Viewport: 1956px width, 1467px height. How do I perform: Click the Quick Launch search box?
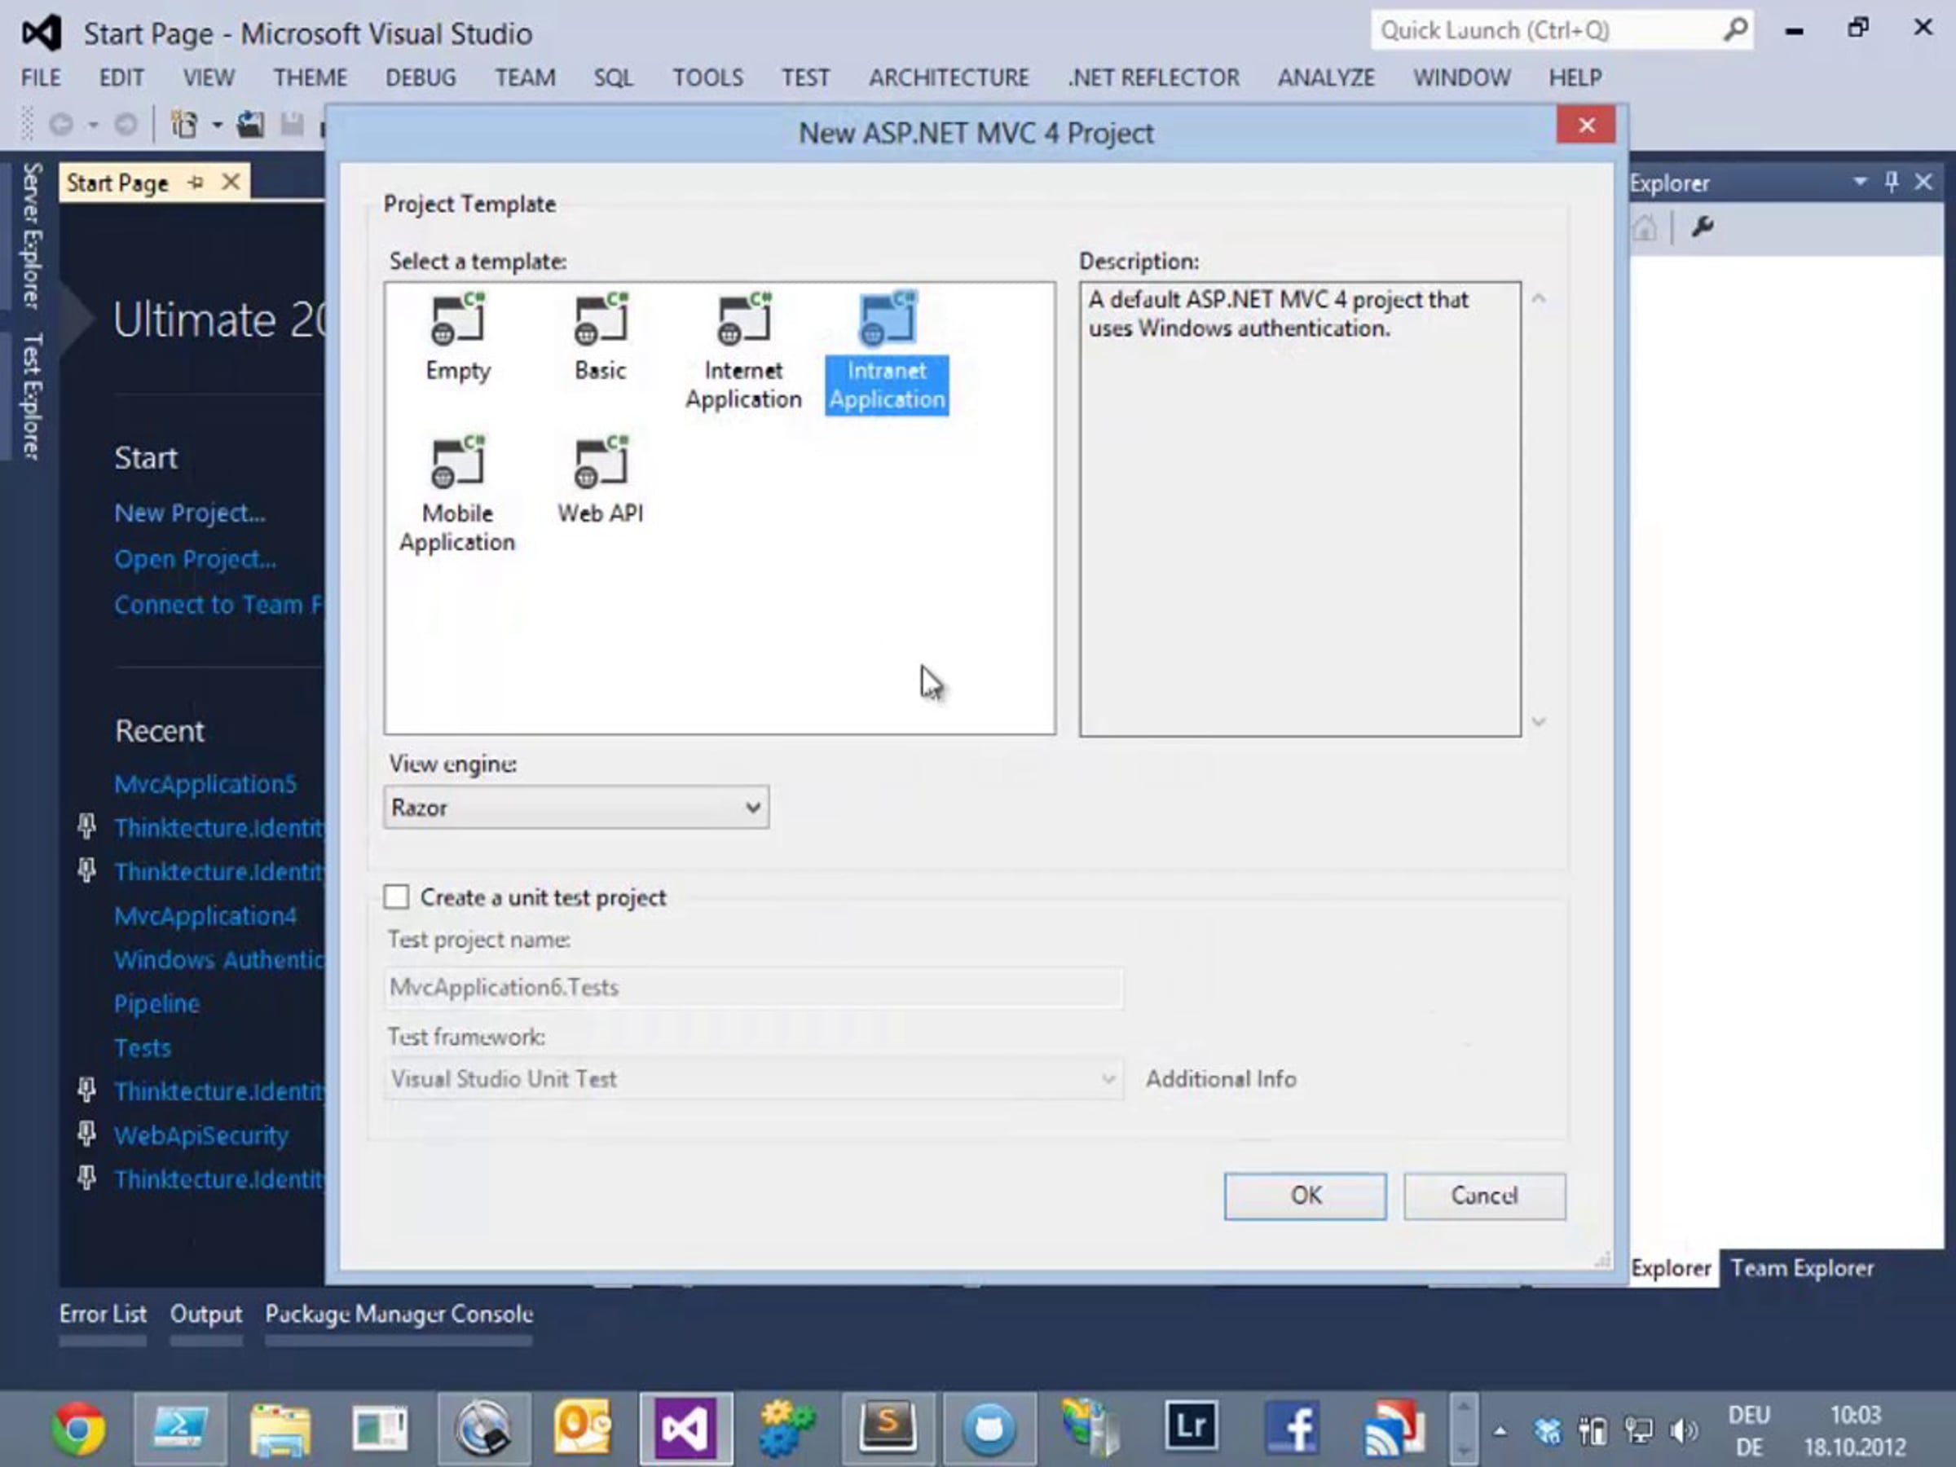click(x=1562, y=31)
